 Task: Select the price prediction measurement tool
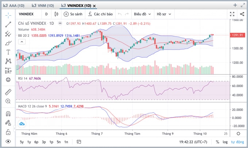(8, 71)
